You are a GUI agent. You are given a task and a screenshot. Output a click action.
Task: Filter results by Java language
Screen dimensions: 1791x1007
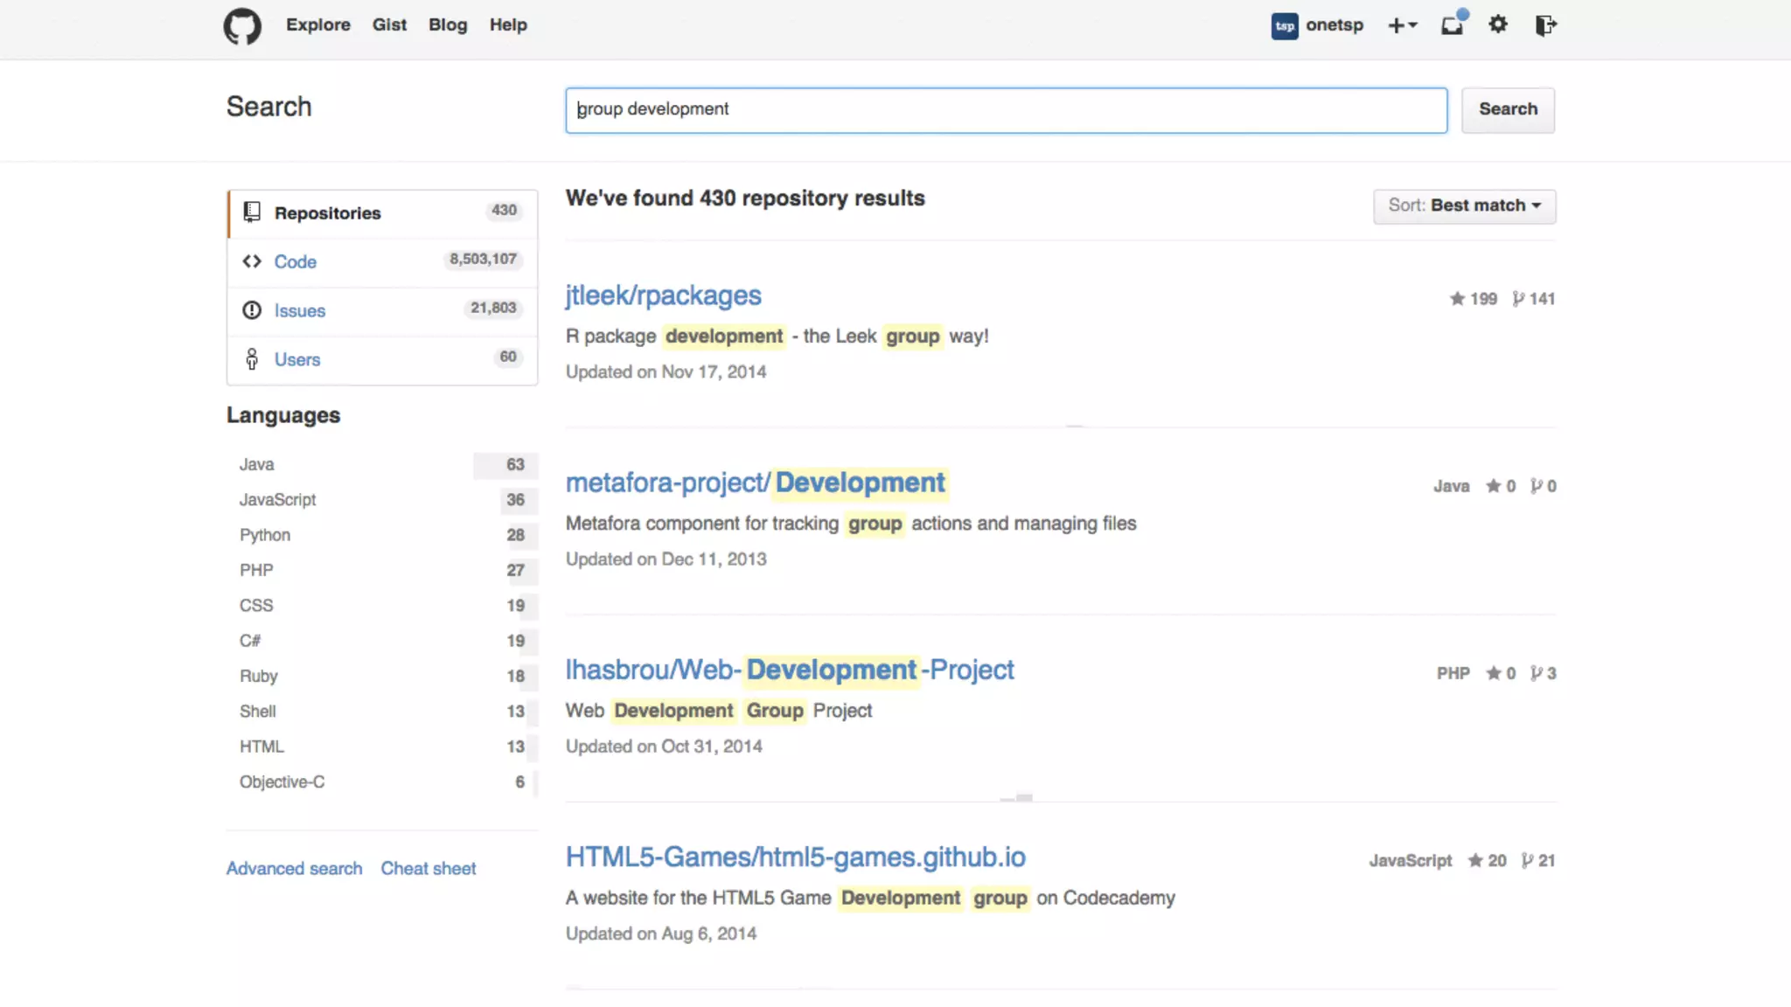pyautogui.click(x=257, y=464)
